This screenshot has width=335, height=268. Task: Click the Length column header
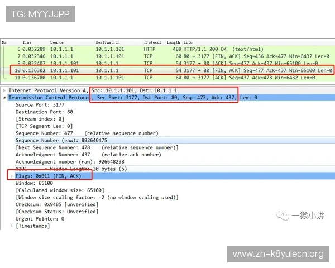[x=173, y=42]
